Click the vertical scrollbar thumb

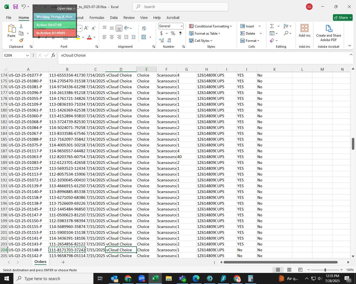coord(353,144)
